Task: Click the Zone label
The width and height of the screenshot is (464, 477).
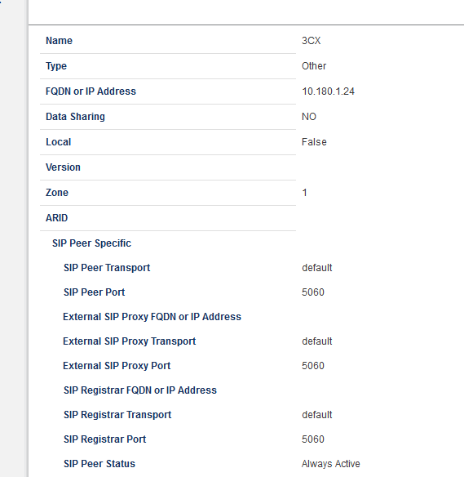Action: coord(57,192)
